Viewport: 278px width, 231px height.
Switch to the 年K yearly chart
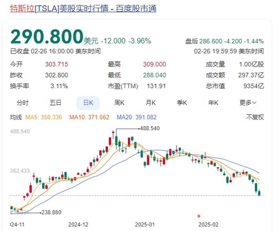coord(213,103)
